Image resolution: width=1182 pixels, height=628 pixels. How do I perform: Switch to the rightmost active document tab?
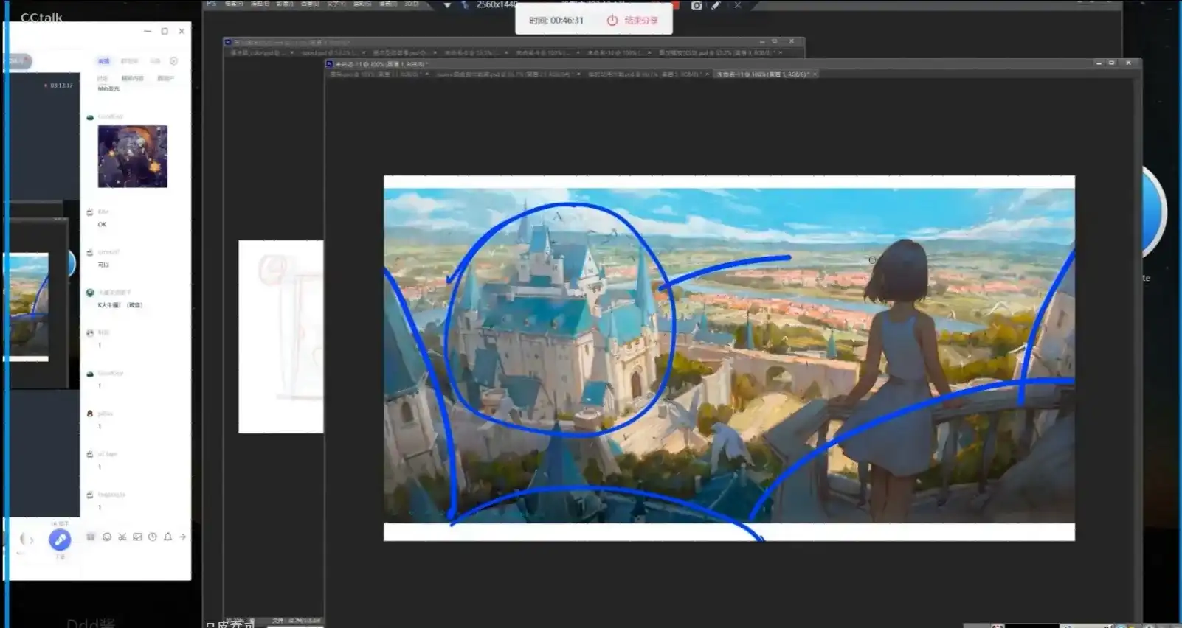(x=763, y=74)
